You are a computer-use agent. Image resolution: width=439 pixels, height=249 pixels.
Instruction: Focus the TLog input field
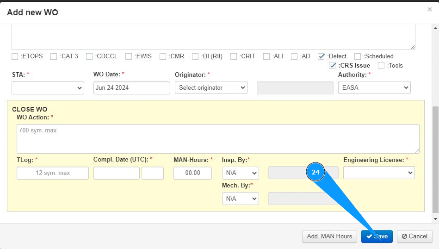coord(53,173)
